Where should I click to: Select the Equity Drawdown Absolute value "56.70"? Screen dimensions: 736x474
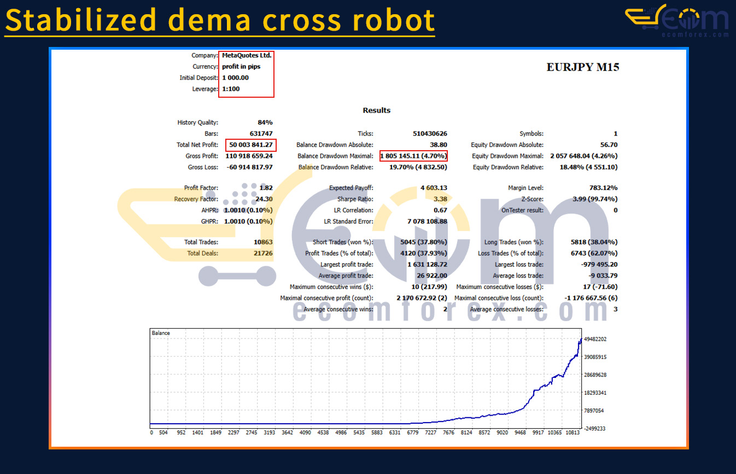click(x=609, y=145)
